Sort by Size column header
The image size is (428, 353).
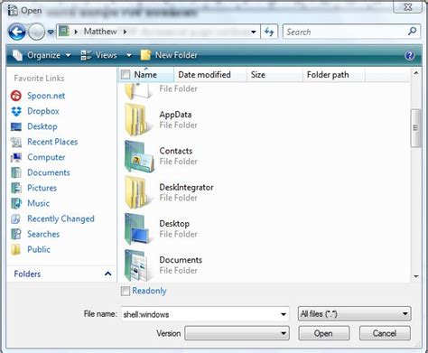point(274,74)
